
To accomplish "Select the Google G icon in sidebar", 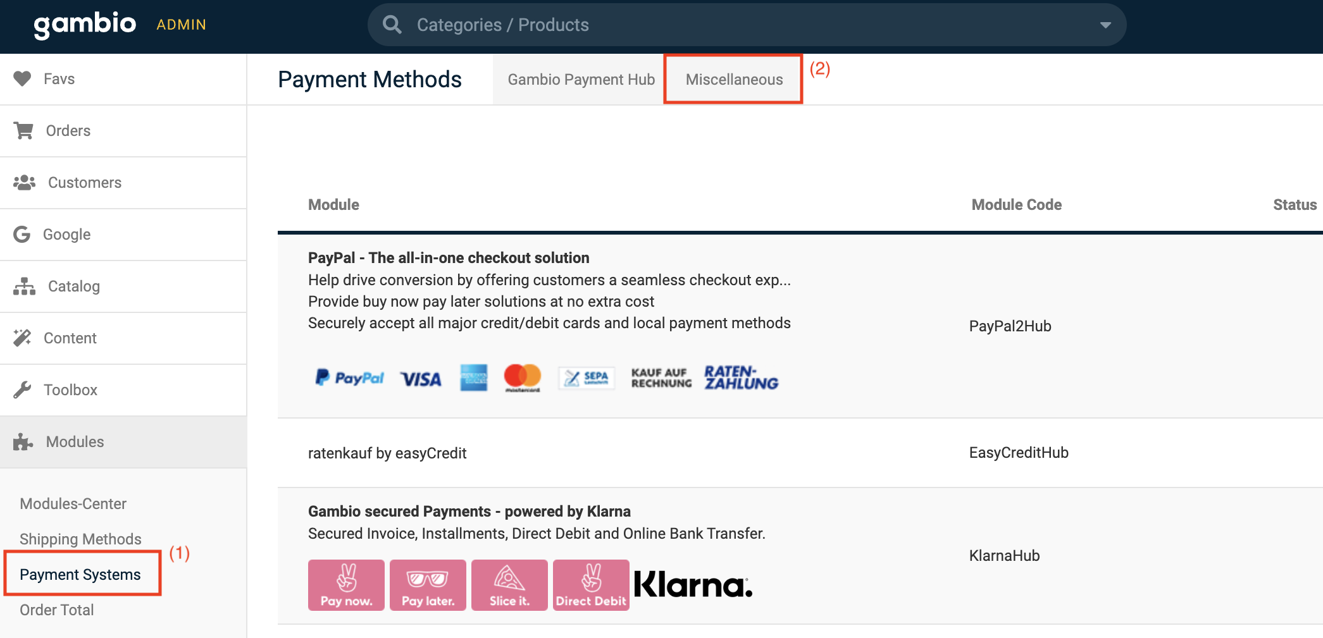I will click(x=22, y=234).
